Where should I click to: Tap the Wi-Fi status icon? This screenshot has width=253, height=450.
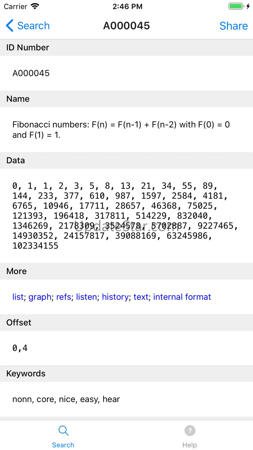click(x=35, y=6)
